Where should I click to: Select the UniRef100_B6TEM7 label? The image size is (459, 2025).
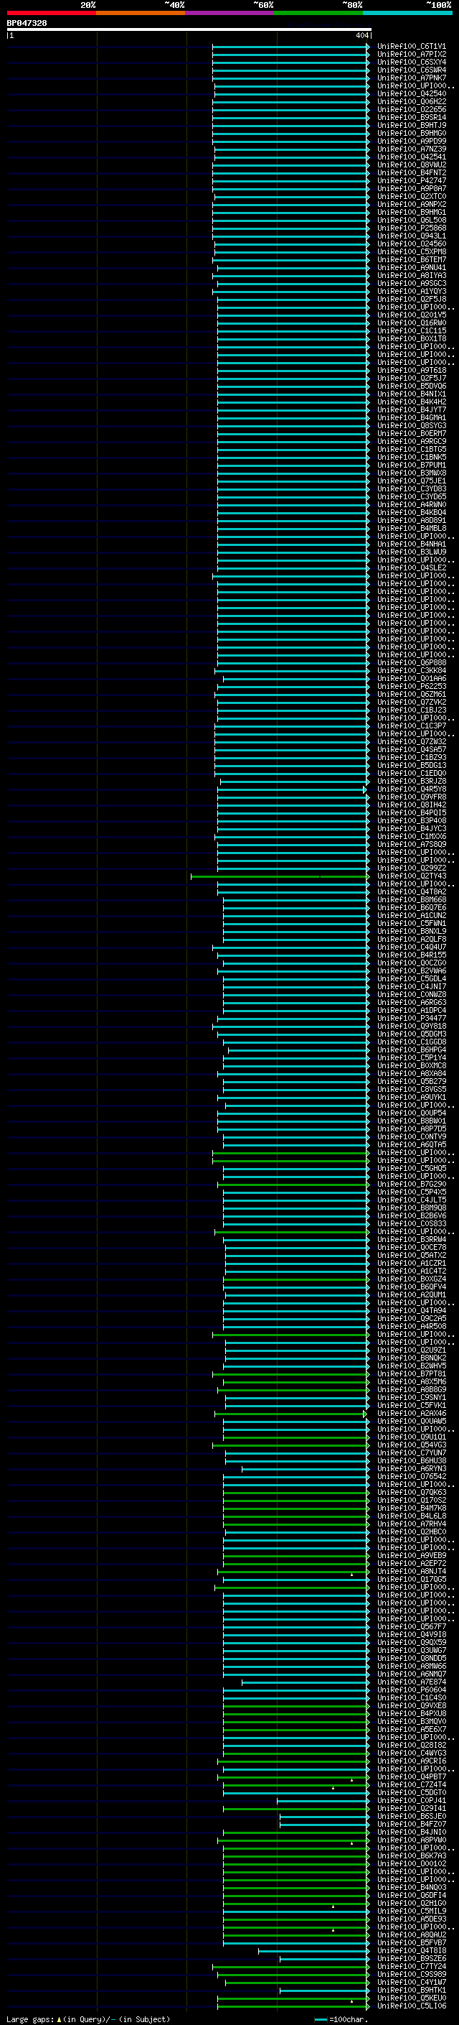412,259
